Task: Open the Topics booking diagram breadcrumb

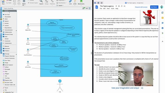Action: point(9,8)
